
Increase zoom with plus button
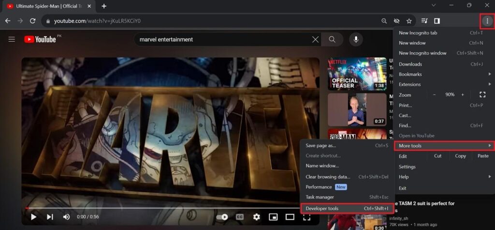click(x=463, y=94)
